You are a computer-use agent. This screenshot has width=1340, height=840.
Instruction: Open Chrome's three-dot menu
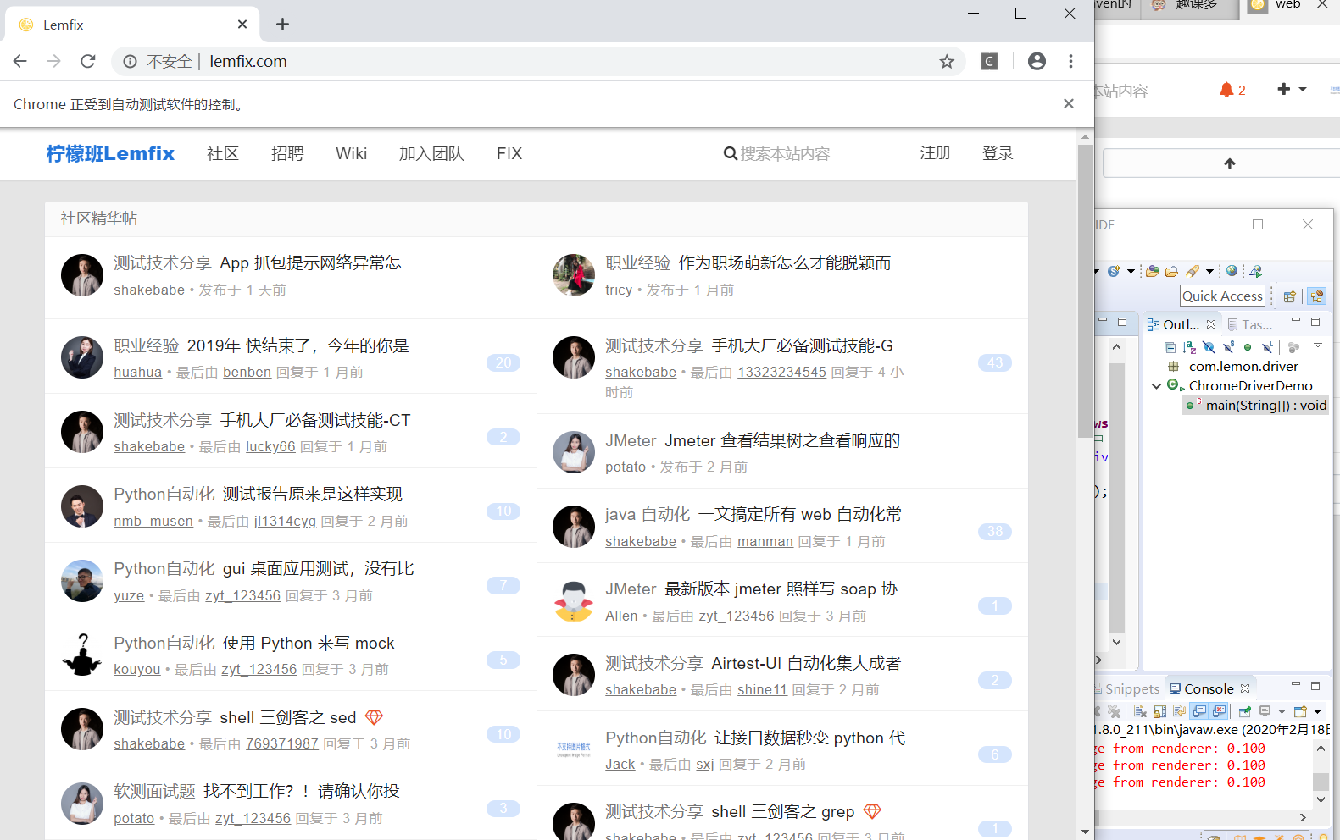1070,62
